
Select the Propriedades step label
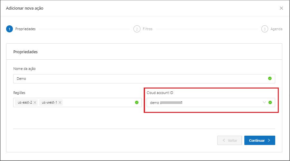pyautogui.click(x=25, y=29)
